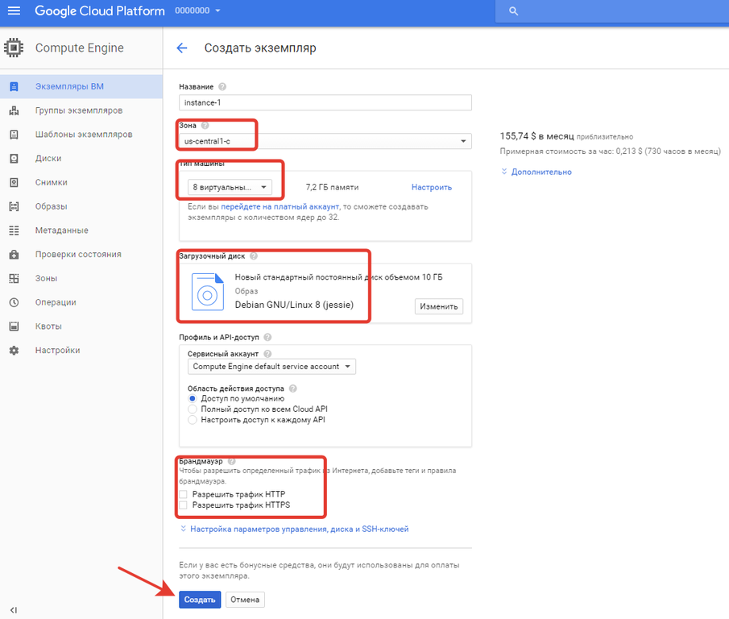
Task: Click the Экземпляры ВМ sidebar icon
Action: 14,86
